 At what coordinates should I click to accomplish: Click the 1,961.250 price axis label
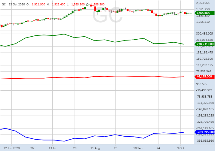click(203, 9)
